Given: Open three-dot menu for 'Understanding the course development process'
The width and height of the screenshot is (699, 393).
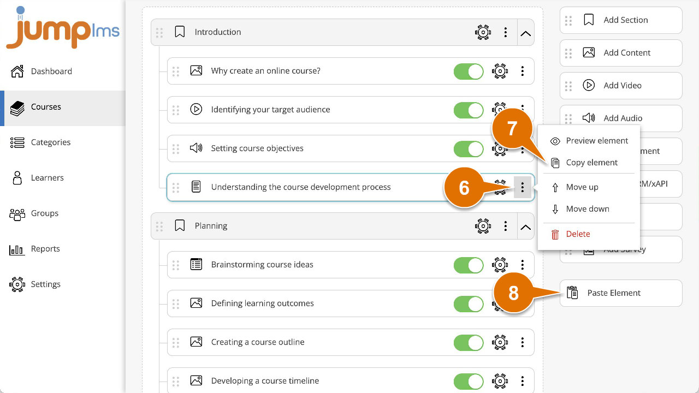Looking at the screenshot, I should point(523,187).
